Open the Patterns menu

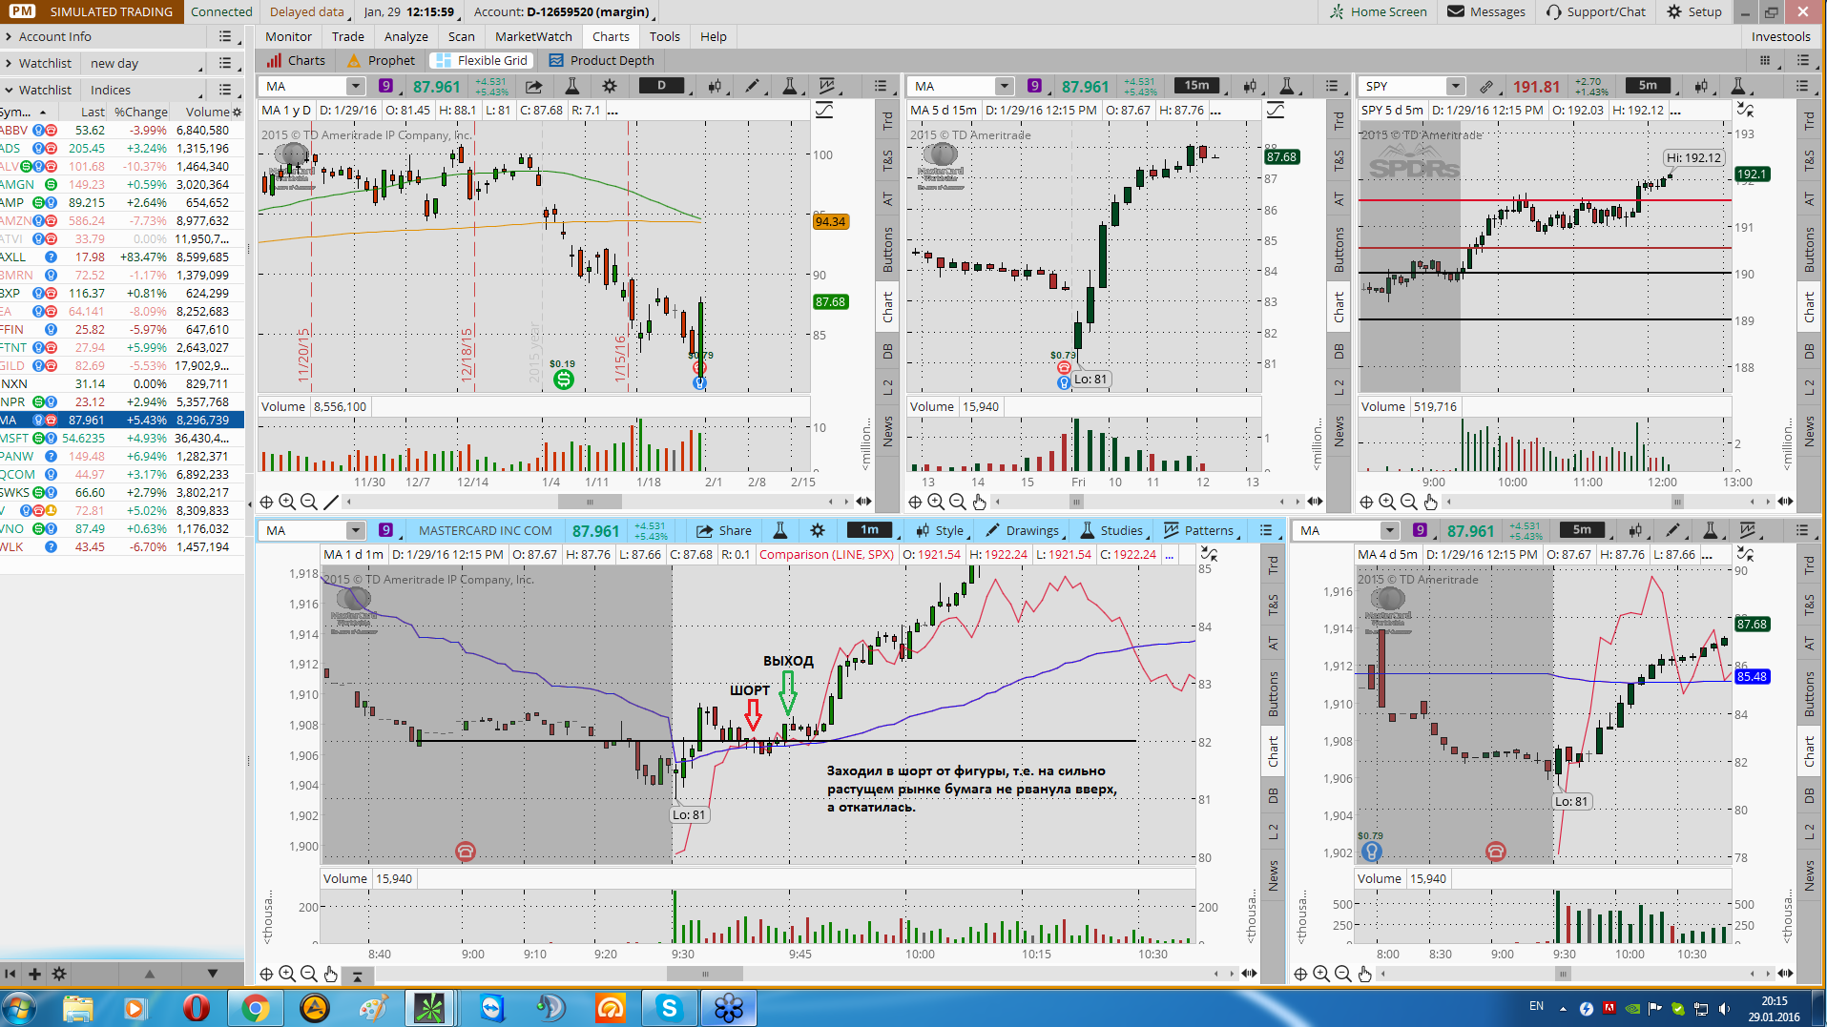click(1198, 530)
